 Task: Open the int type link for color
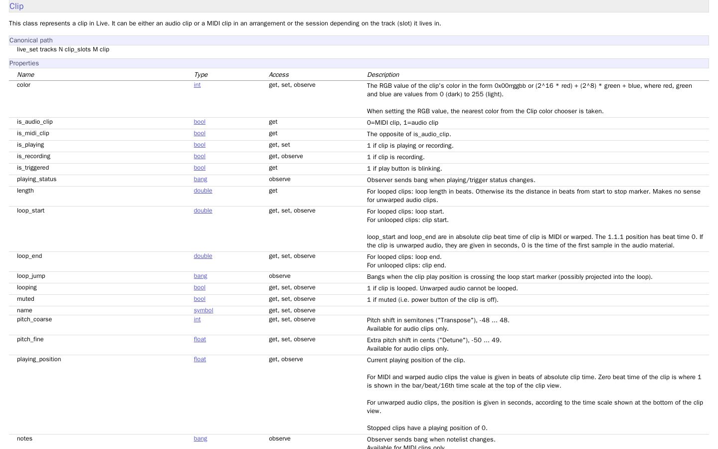coord(197,85)
